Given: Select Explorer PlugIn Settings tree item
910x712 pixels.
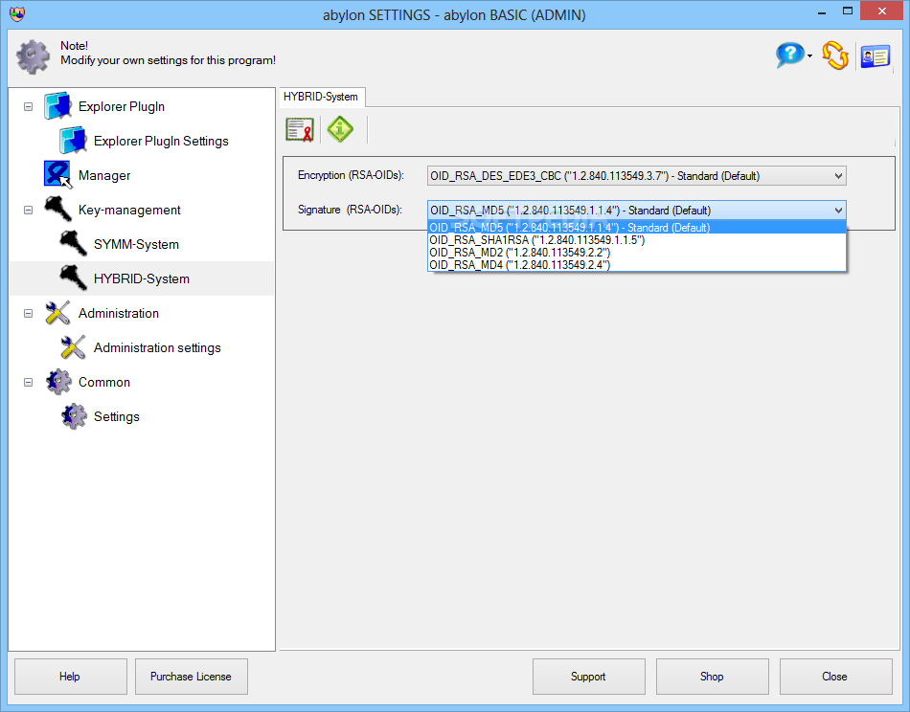Looking at the screenshot, I should [x=161, y=141].
